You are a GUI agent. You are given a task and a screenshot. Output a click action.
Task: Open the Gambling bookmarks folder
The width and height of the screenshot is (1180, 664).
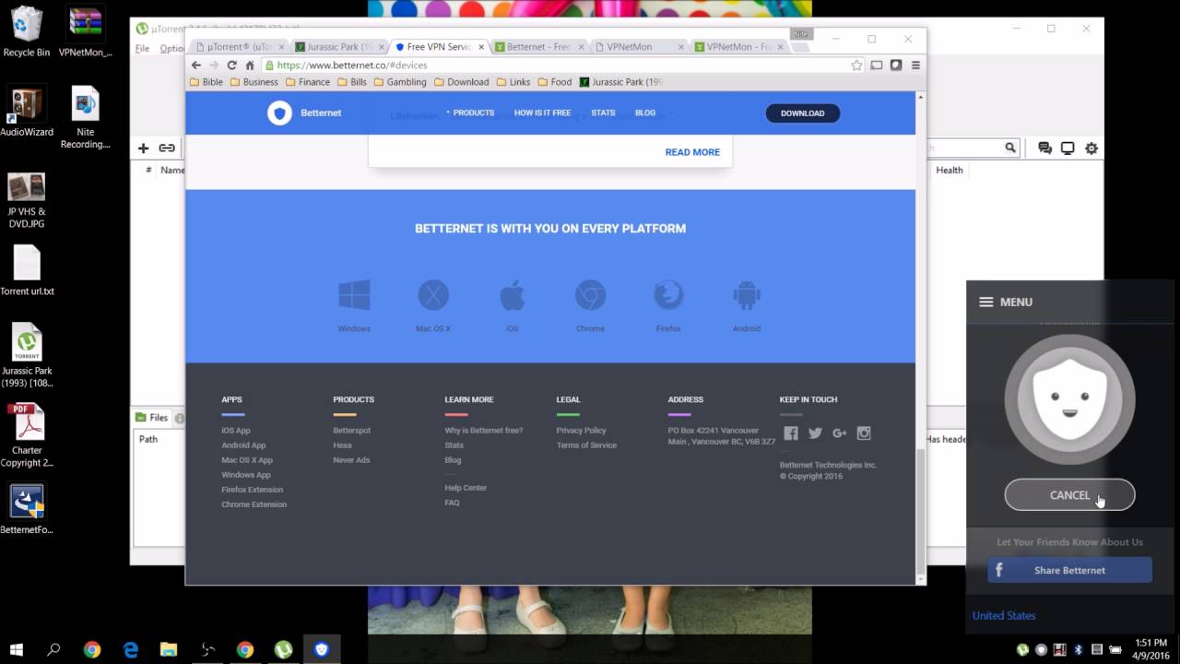(x=399, y=82)
